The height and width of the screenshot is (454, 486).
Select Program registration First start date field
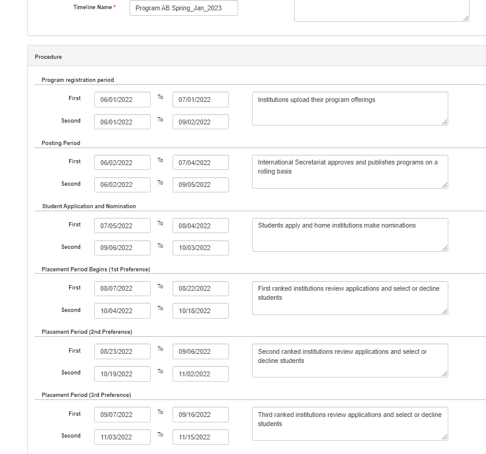click(x=122, y=100)
